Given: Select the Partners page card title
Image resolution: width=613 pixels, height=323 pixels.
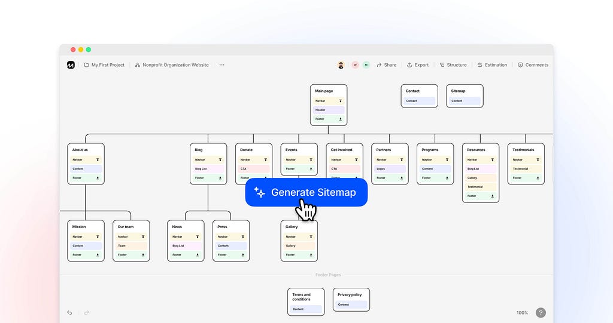Looking at the screenshot, I should click(x=384, y=150).
